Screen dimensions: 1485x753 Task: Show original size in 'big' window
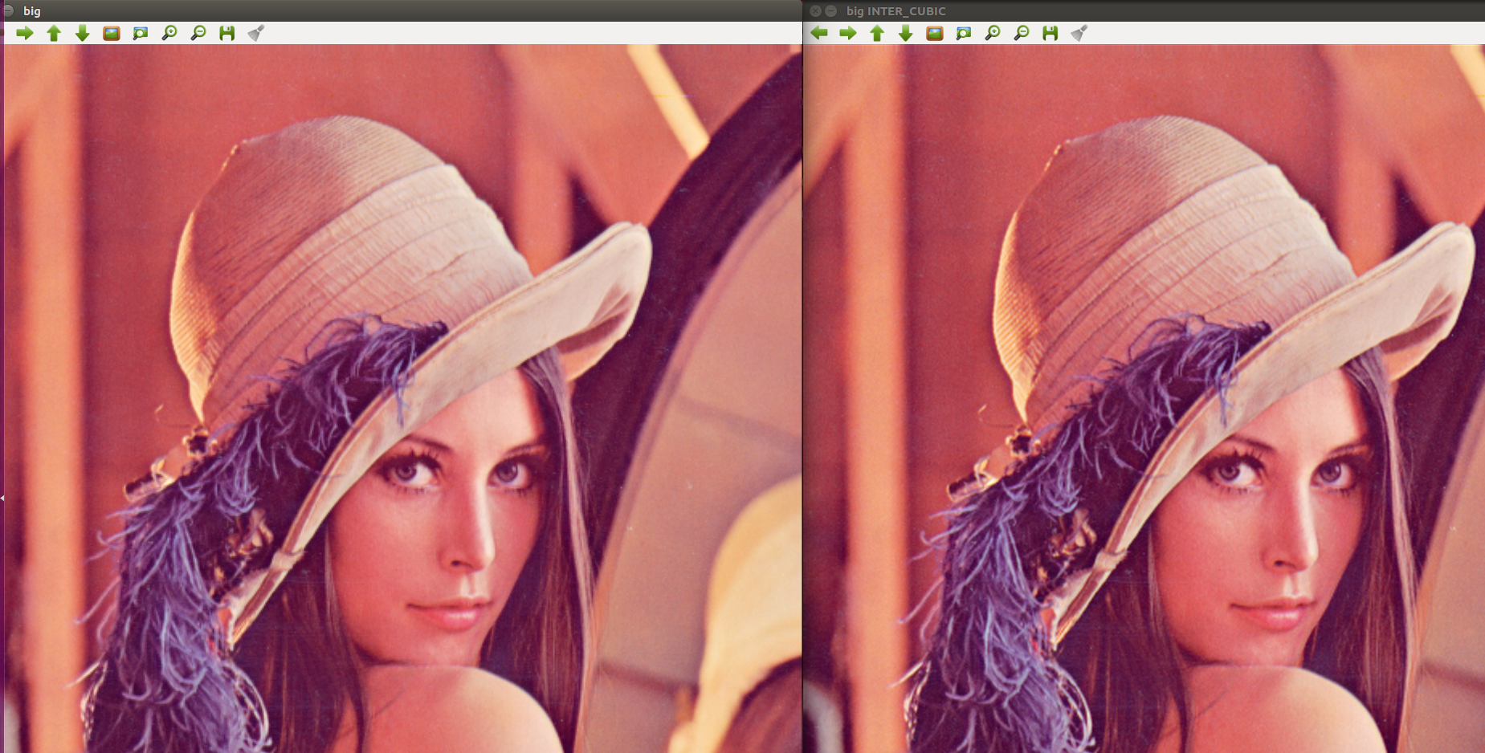click(112, 33)
